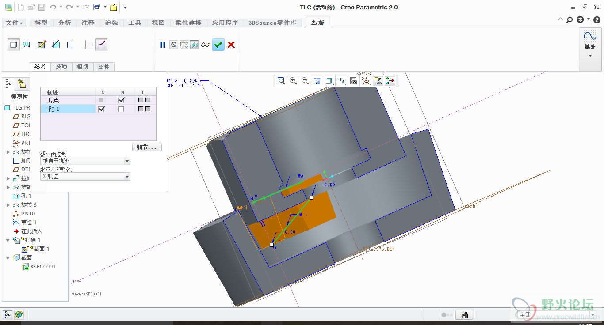Switch to the 渲染 ribbon tab

pos(111,23)
